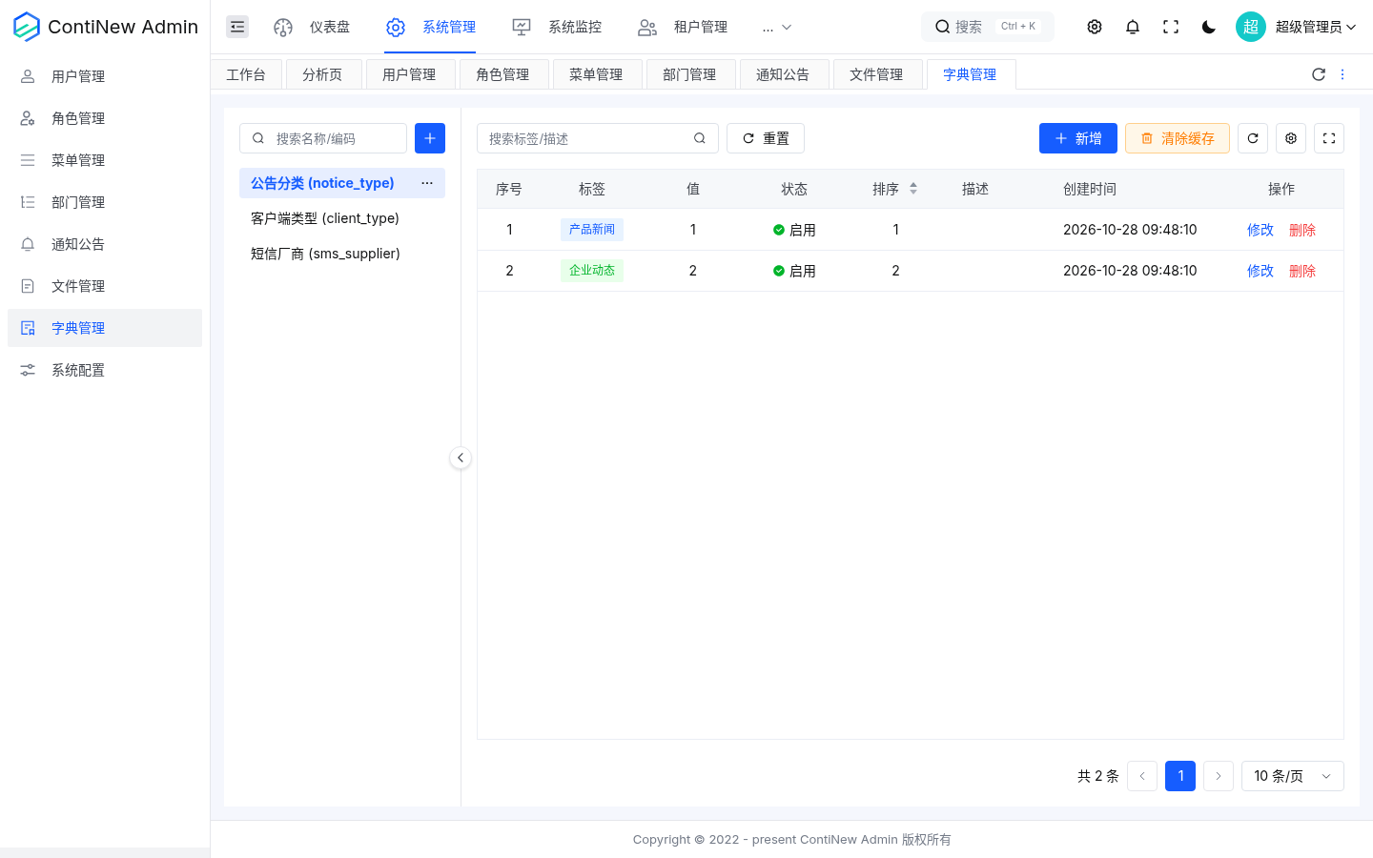Screen dimensions: 1373x858
Task: Click the 产品新闻 tag label
Action: tap(592, 230)
